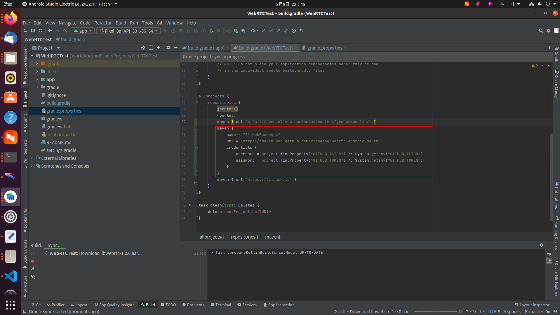The image size is (560, 315).
Task: Toggle Bookmarks tool window
Action: (25, 220)
